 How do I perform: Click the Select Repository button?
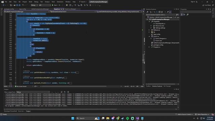202,114
